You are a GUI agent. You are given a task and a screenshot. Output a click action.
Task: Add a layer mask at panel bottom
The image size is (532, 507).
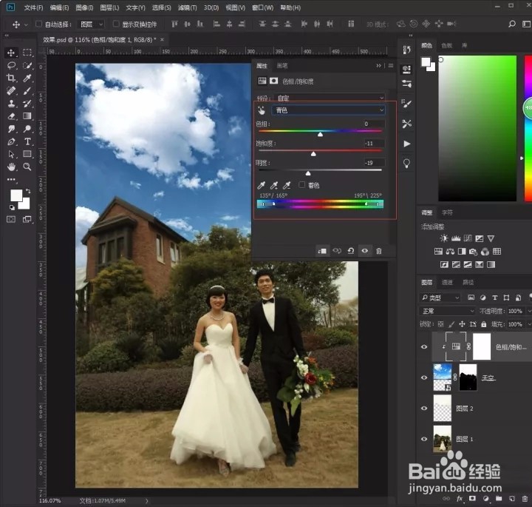472,499
